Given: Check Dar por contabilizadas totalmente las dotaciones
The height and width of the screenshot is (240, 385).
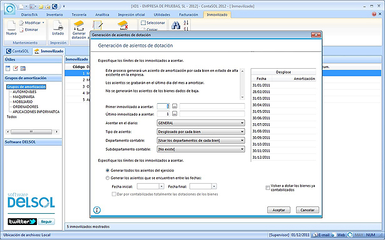Looking at the screenshot, I should point(114,194).
